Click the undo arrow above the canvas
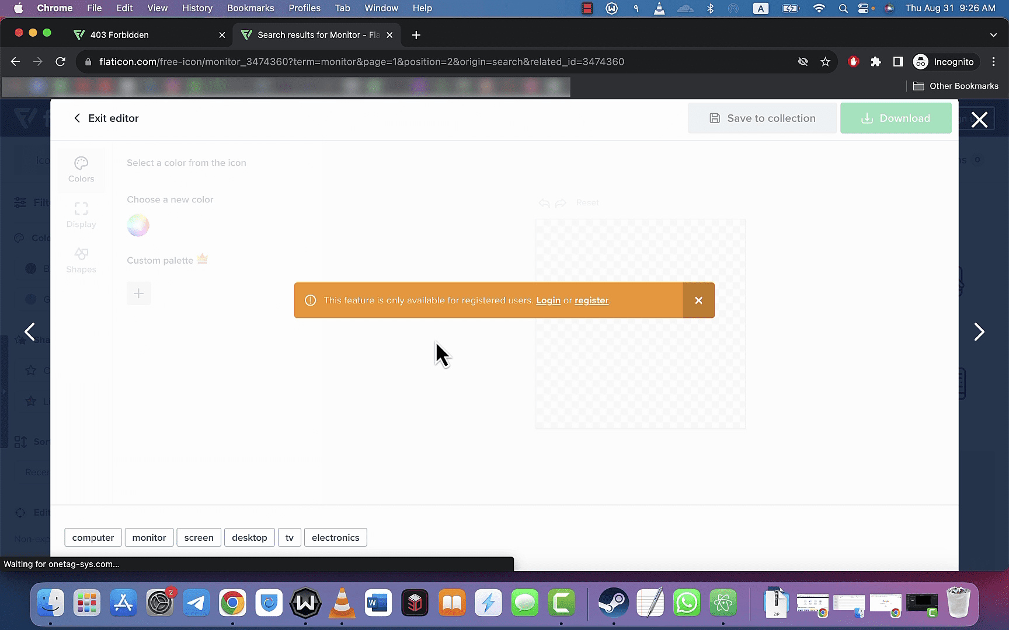The image size is (1009, 630). [x=544, y=203]
